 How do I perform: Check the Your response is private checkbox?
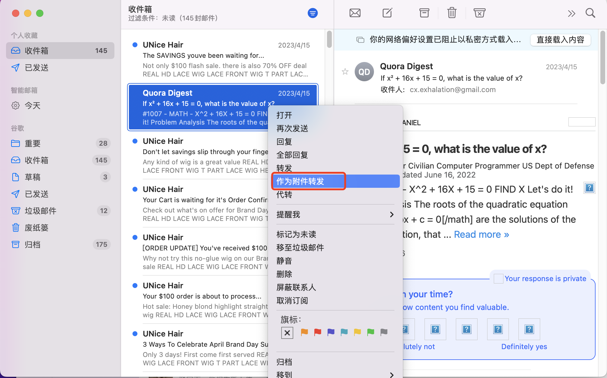[498, 278]
